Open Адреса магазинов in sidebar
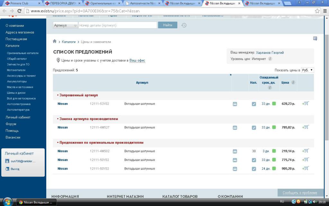The image size is (329, 206). 20,33
